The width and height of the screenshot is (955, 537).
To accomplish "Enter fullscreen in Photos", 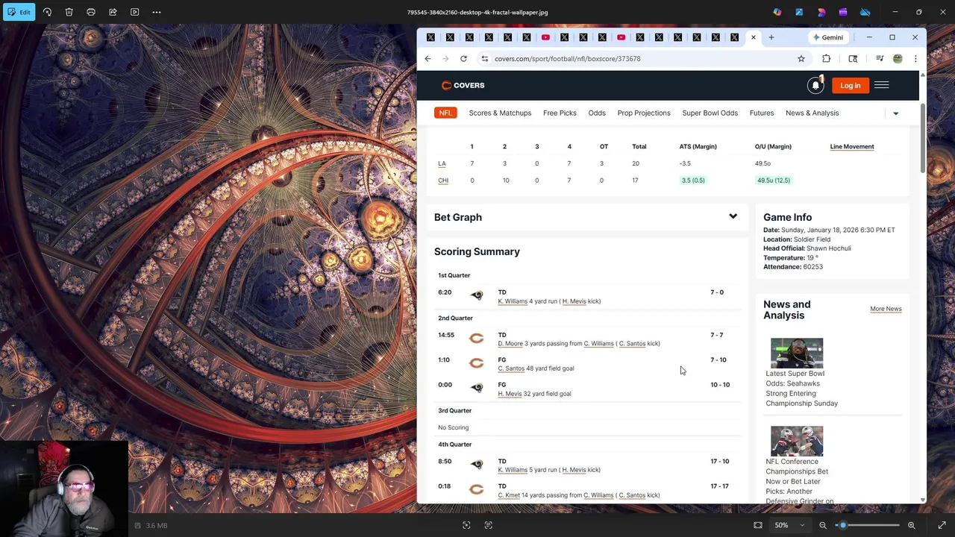I will (942, 525).
